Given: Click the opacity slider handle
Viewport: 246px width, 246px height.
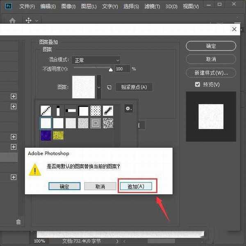Looking at the screenshot, I should pyautogui.click(x=110, y=70).
